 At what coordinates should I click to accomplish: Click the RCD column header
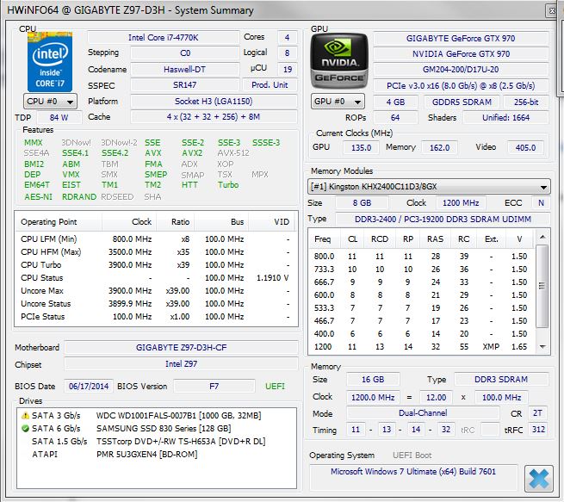(380, 239)
